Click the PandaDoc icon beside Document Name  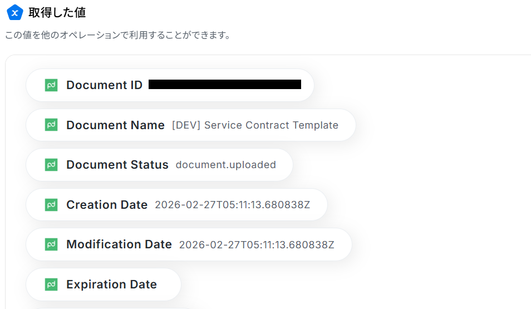click(51, 125)
